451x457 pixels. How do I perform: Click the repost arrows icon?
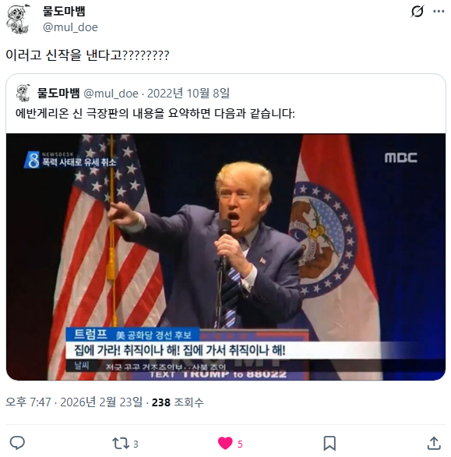pyautogui.click(x=121, y=443)
